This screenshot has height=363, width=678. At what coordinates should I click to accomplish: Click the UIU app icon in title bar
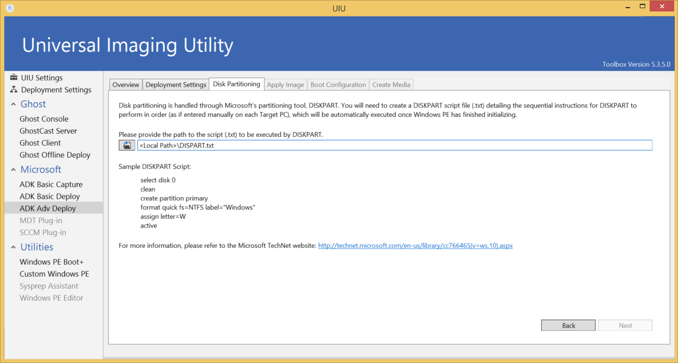click(x=10, y=8)
